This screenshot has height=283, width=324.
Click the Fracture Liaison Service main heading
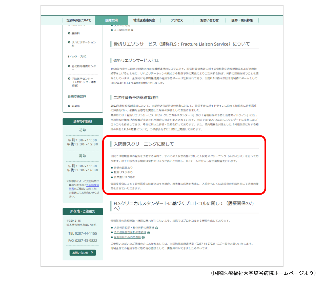(182, 44)
